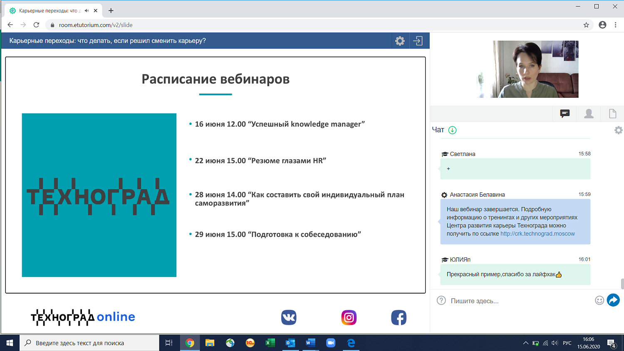Open the Chrome three-dot menu
Viewport: 624px width, 351px height.
[616, 25]
